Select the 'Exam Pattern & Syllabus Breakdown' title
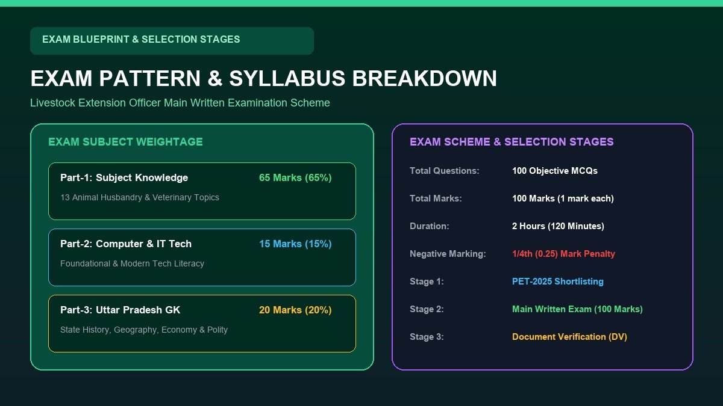Screen dimensions: 723x406 coord(264,79)
